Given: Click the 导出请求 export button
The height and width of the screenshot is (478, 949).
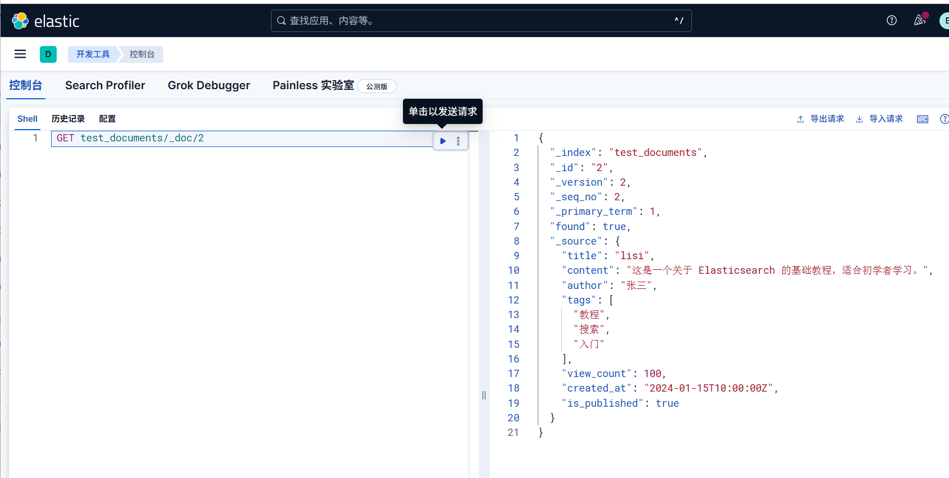Looking at the screenshot, I should click(x=820, y=119).
